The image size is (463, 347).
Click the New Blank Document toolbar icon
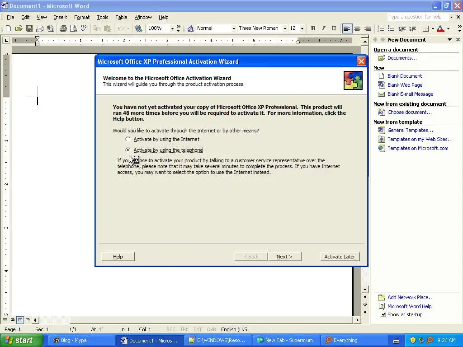(x=8, y=28)
